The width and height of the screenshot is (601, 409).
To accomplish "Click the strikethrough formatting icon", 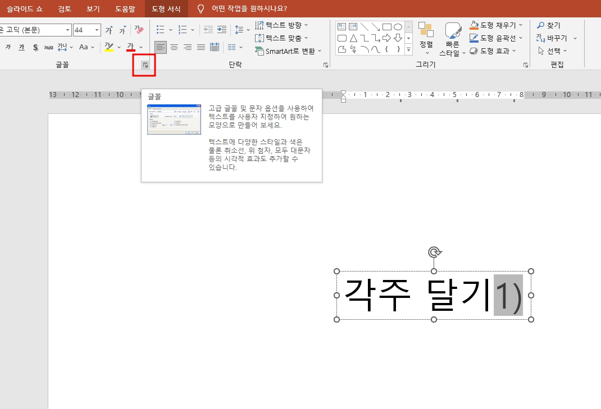I will coord(48,47).
